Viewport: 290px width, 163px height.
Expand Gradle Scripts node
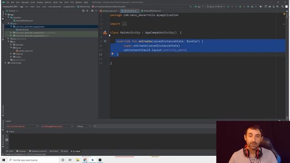tap(6, 63)
